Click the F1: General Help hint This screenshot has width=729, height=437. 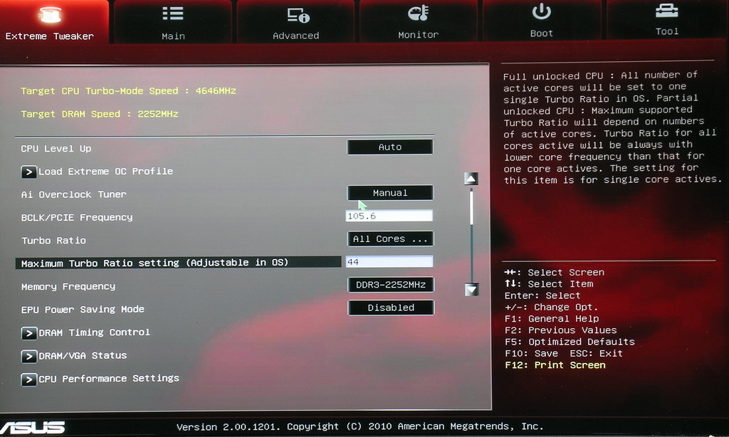pos(552,318)
